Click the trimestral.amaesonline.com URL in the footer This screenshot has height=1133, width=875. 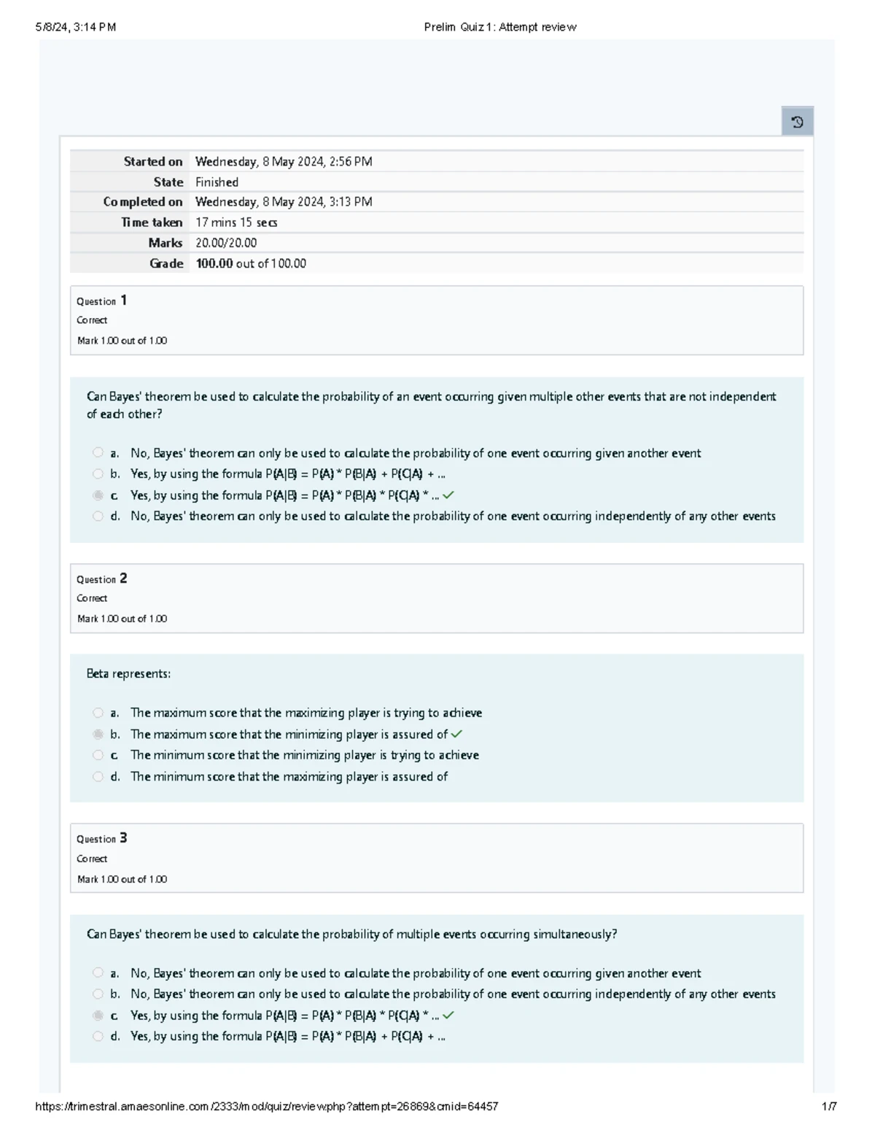click(267, 1107)
